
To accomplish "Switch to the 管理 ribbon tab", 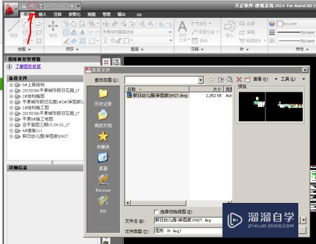I will coord(106,15).
